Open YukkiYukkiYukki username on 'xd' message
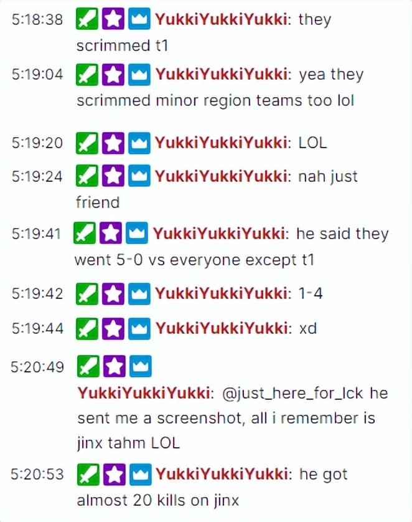412x522 pixels. [222, 328]
